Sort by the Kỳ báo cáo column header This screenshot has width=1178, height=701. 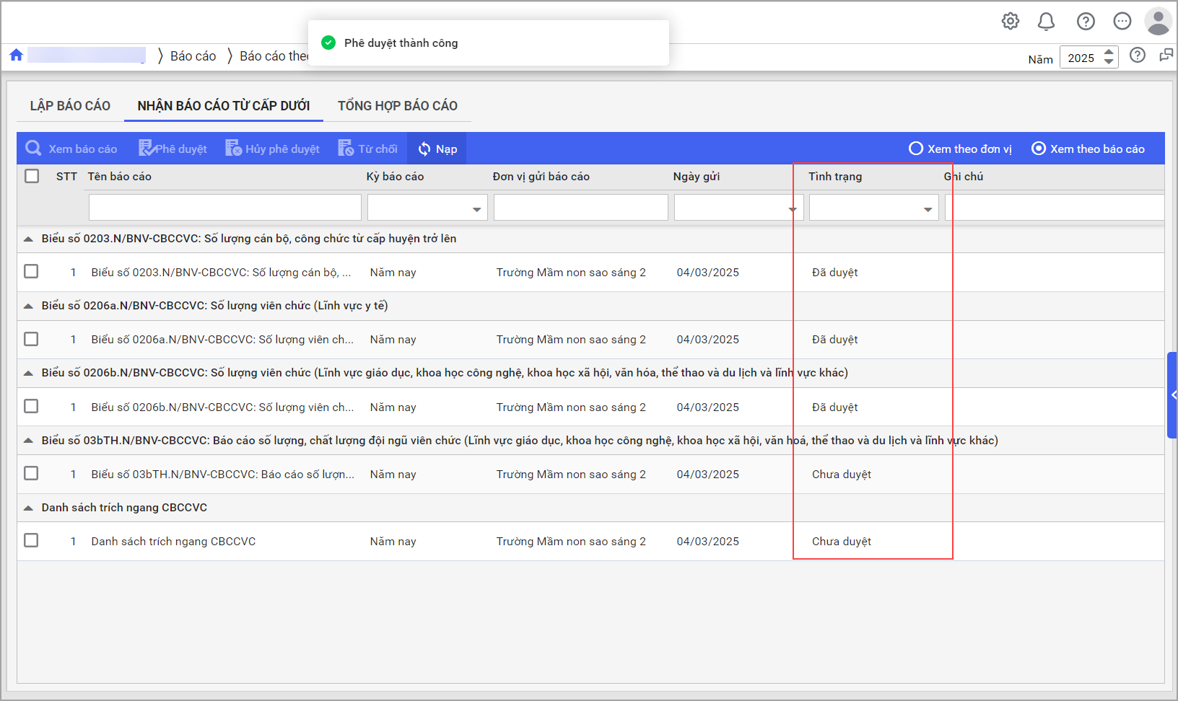395,177
